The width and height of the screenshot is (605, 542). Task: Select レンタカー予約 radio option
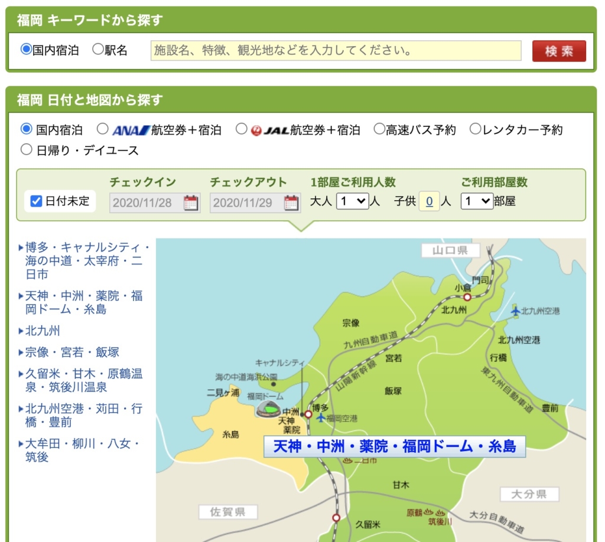point(475,129)
